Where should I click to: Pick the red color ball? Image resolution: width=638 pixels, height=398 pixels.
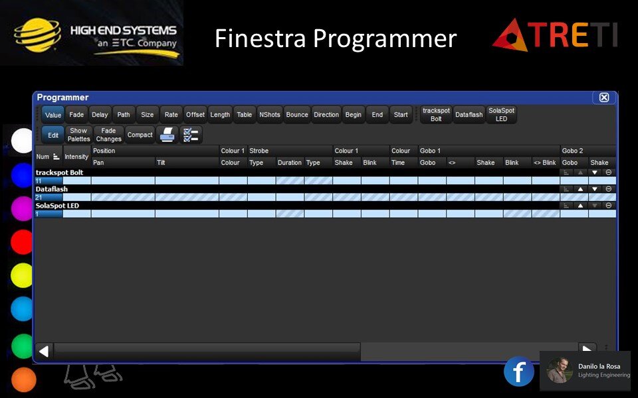pos(21,242)
